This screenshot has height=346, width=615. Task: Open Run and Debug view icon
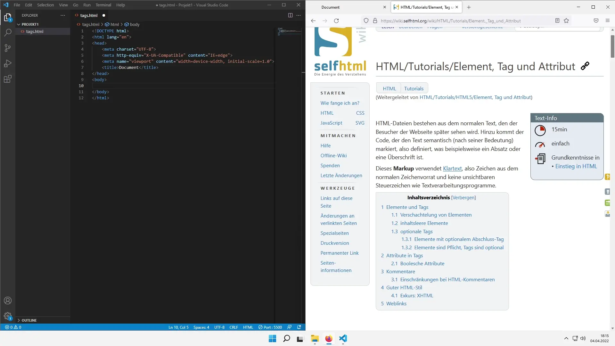pos(8,63)
